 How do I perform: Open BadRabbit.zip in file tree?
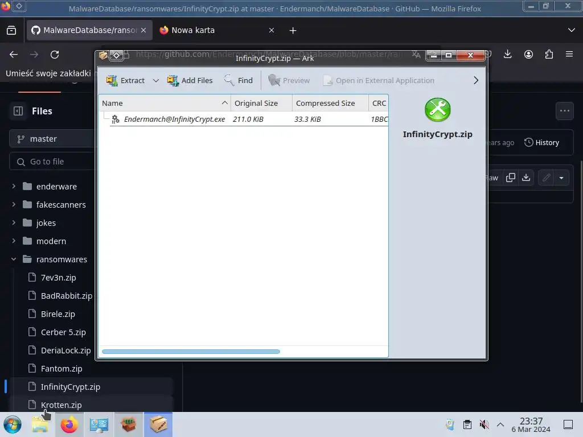click(67, 296)
